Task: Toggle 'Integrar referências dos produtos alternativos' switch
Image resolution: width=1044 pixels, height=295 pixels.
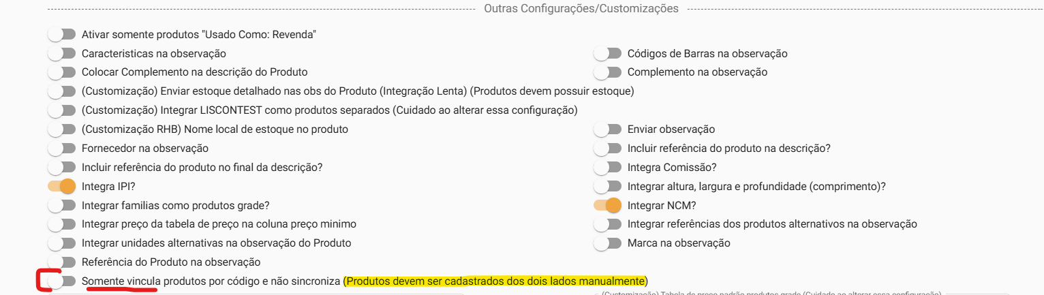Action: [608, 224]
